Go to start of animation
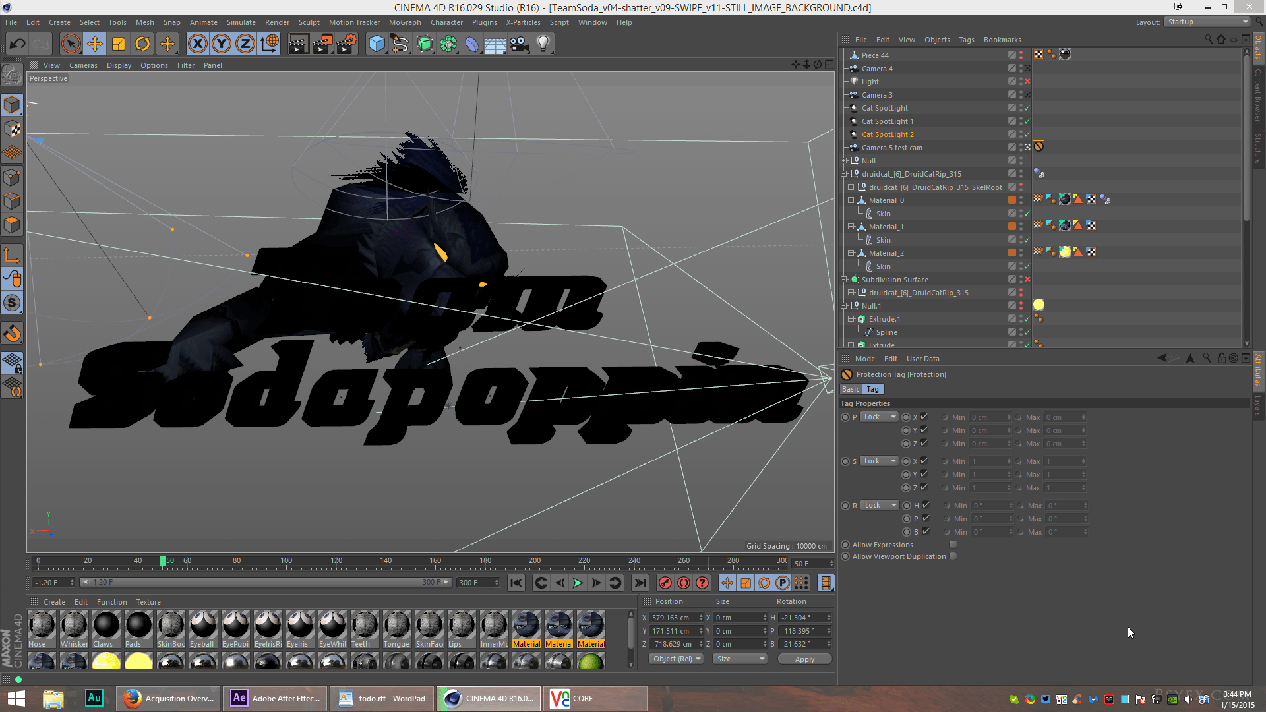Image resolution: width=1266 pixels, height=712 pixels. [x=516, y=583]
